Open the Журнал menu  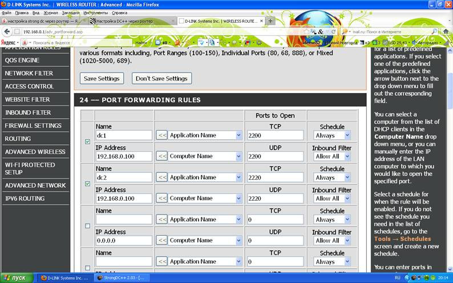(x=51, y=13)
